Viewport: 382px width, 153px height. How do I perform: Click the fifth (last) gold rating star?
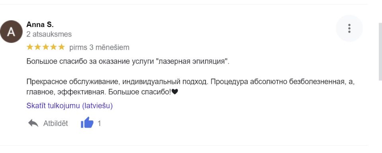click(x=61, y=47)
